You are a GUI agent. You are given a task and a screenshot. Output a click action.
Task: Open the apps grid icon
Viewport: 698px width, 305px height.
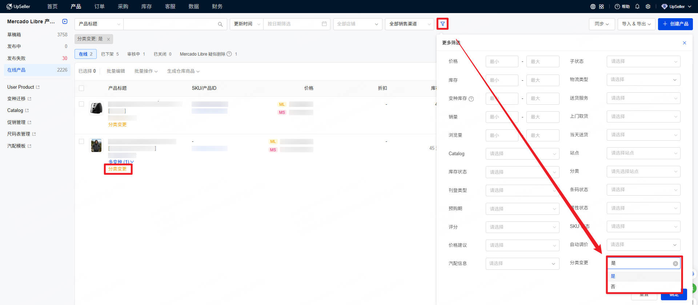[601, 7]
